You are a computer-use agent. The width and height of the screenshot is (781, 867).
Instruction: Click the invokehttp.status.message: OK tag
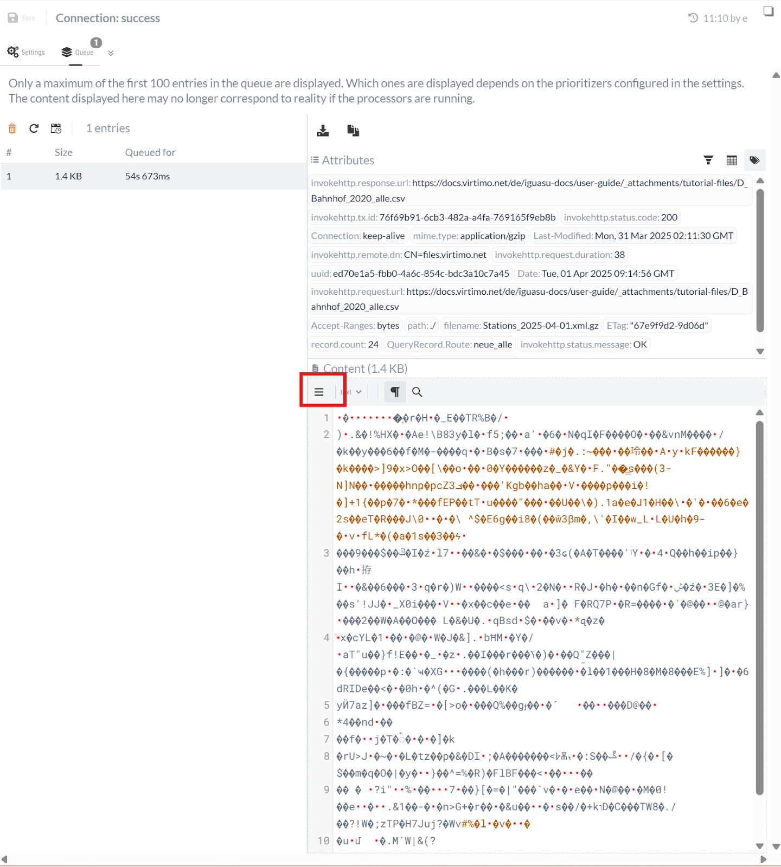(x=584, y=345)
